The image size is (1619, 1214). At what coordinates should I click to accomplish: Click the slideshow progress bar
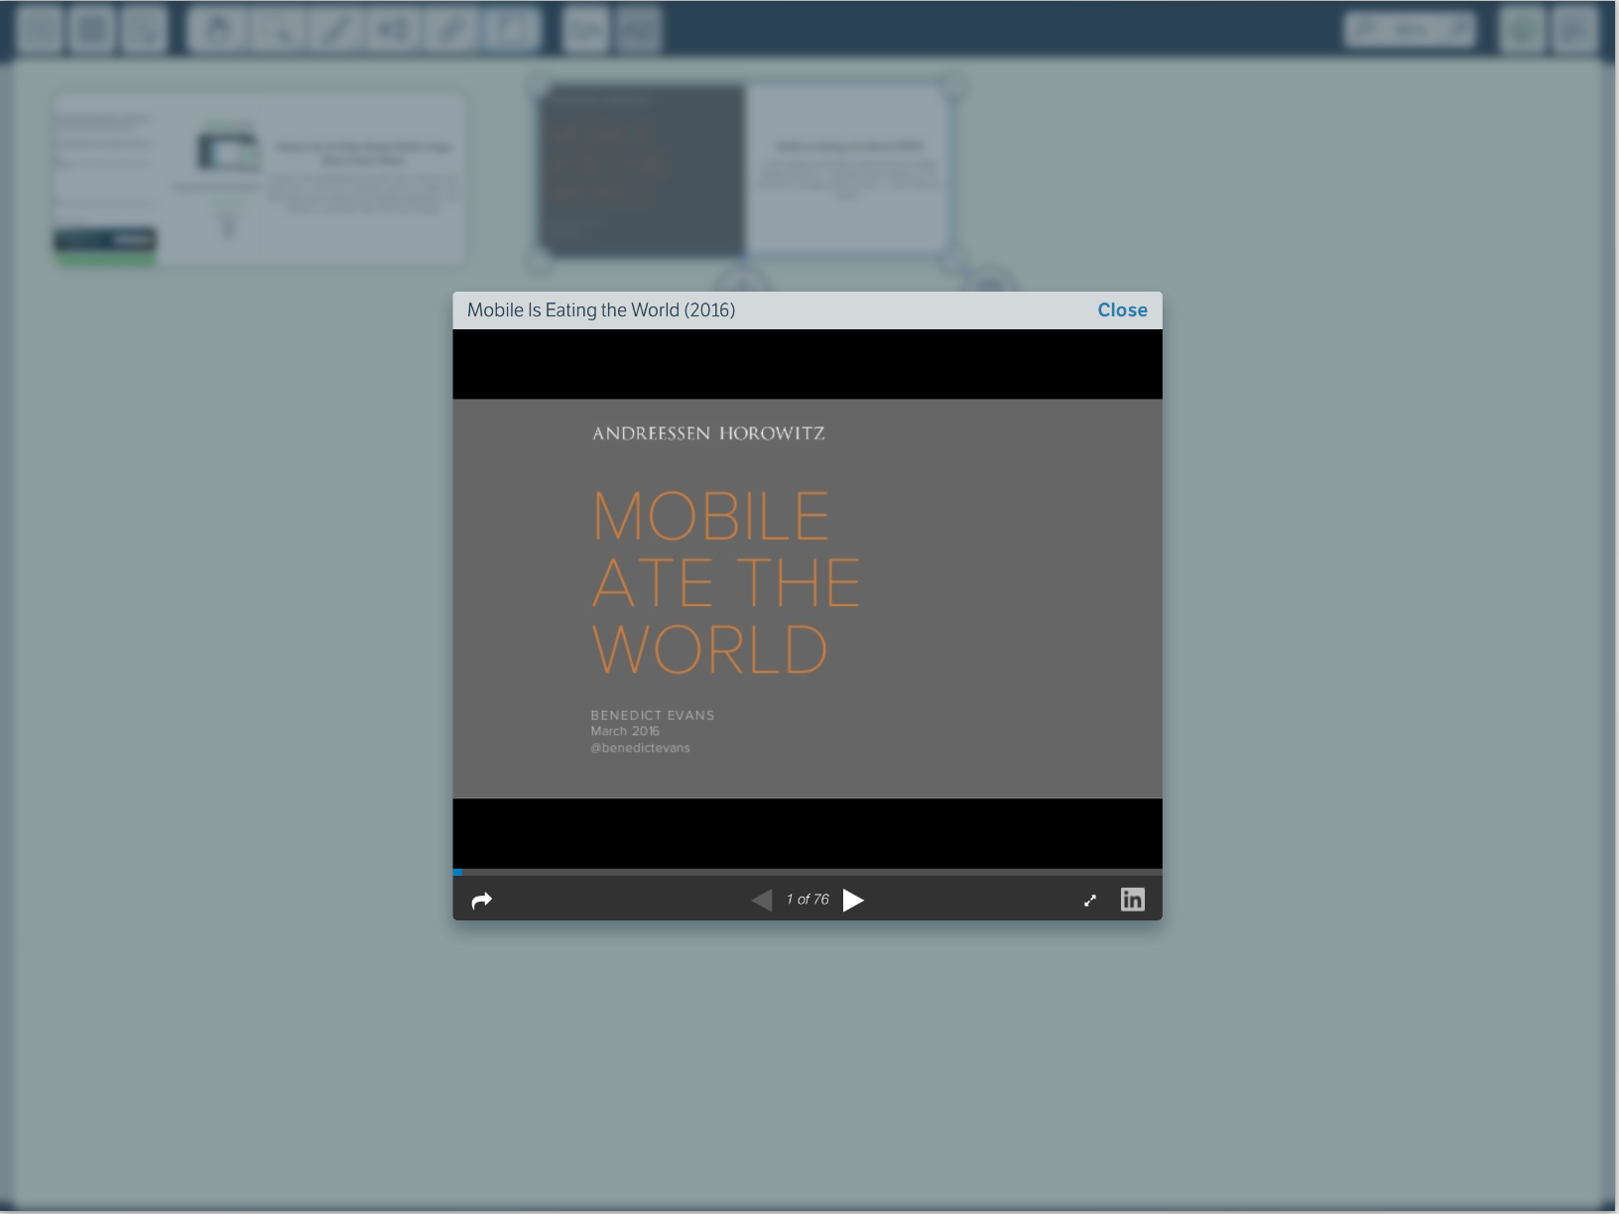tap(808, 872)
